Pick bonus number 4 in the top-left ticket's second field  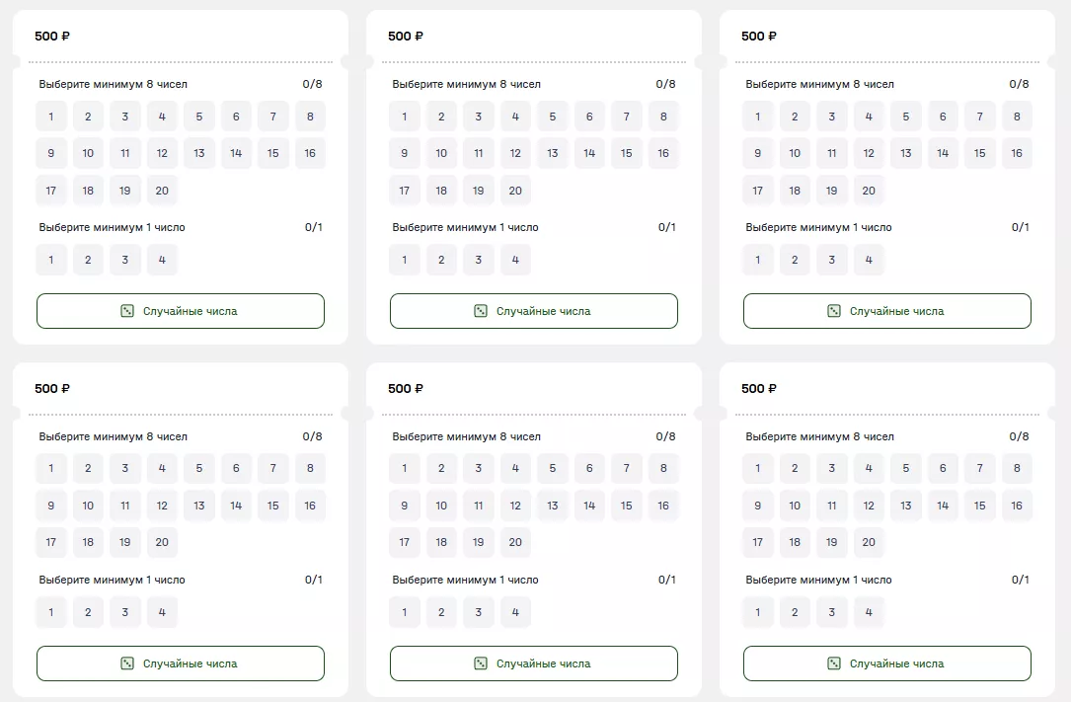[x=162, y=260]
